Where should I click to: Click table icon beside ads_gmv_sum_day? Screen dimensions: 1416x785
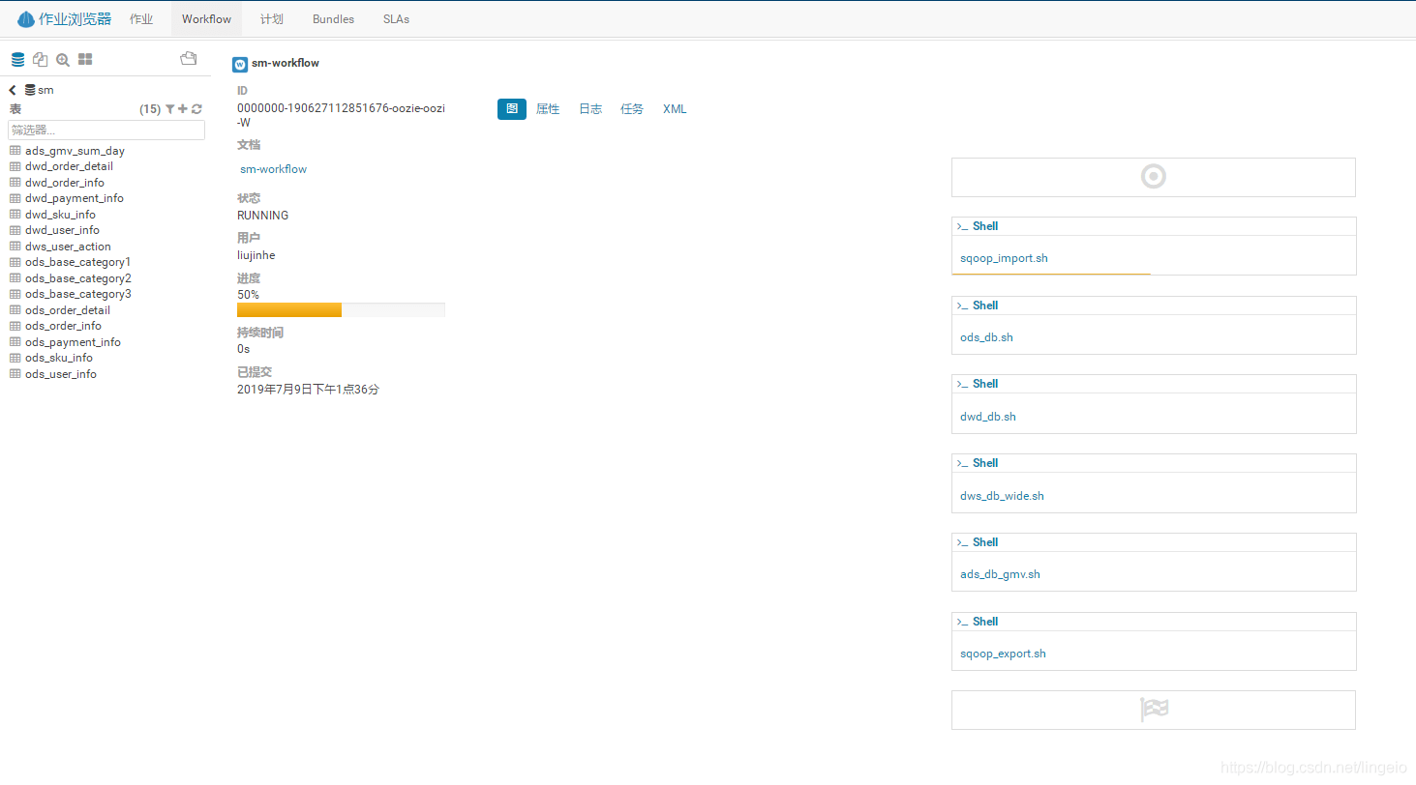[15, 151]
